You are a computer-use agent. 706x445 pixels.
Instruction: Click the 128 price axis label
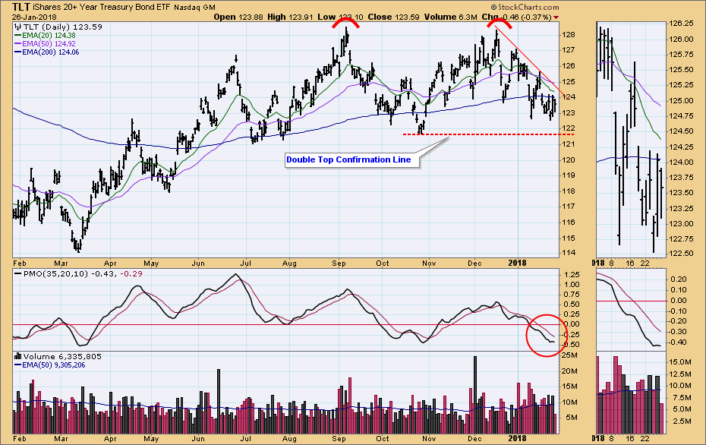click(569, 35)
